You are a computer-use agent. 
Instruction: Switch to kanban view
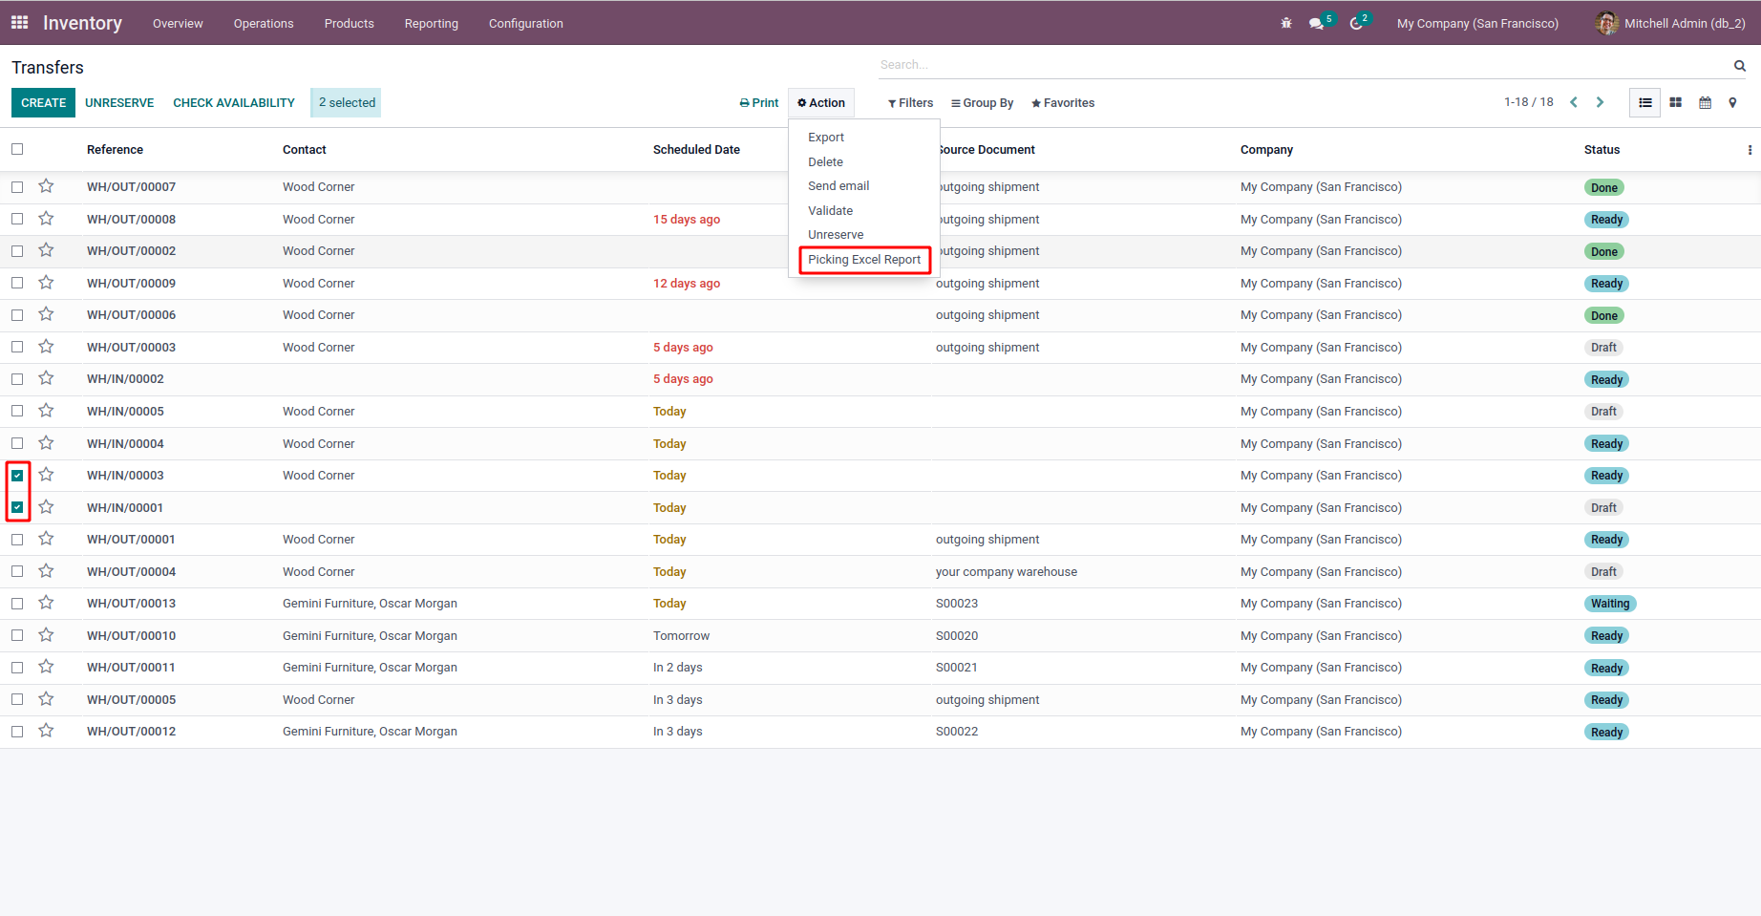pyautogui.click(x=1675, y=102)
